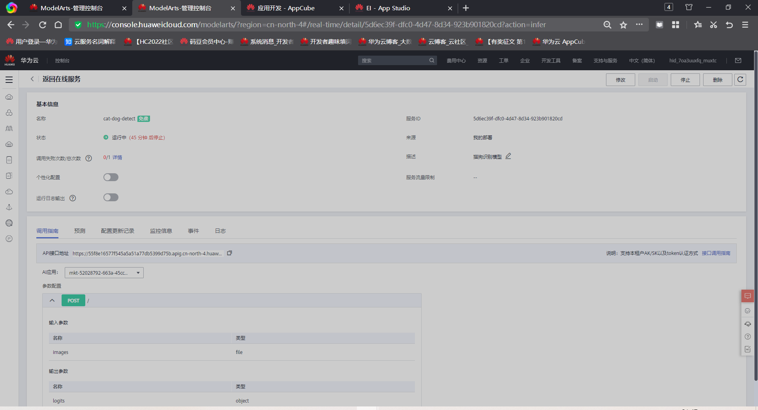Open the question mark help icon at right
The image size is (758, 410).
pyautogui.click(x=748, y=337)
